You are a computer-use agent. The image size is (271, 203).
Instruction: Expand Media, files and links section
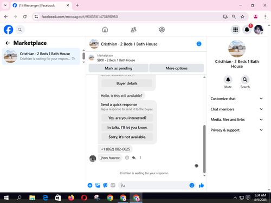[x=237, y=120]
